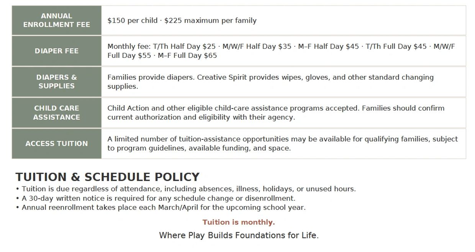The height and width of the screenshot is (252, 475).
Task: Select the Child Care Assistance label
Action: (x=57, y=113)
